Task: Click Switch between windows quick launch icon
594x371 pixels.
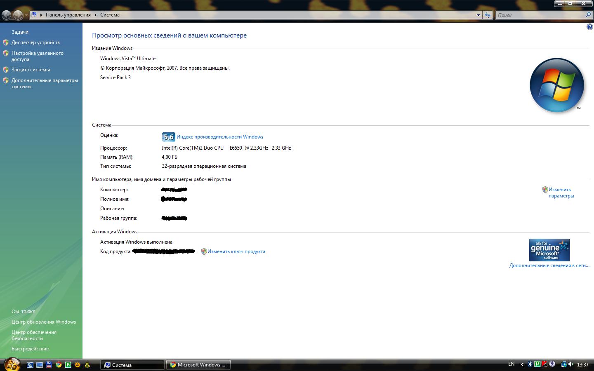Action: point(30,365)
